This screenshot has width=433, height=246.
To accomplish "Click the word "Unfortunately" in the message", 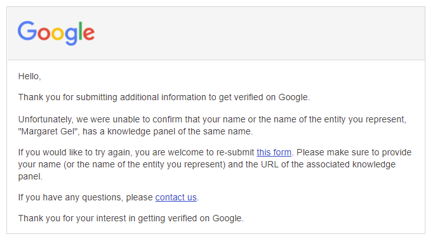I will (x=45, y=119).
